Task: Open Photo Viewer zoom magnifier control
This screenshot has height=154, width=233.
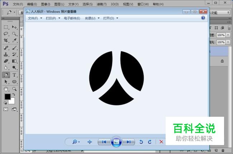Action: (76, 142)
